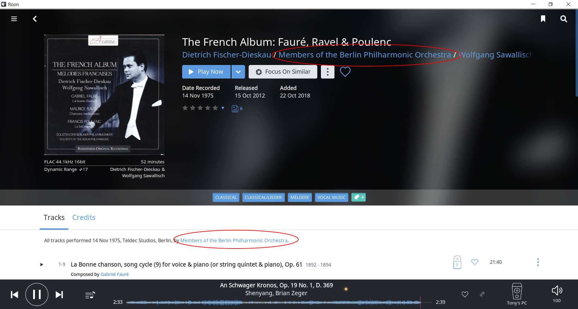Open the bookmarks icon
This screenshot has width=578, height=309.
pyautogui.click(x=543, y=19)
